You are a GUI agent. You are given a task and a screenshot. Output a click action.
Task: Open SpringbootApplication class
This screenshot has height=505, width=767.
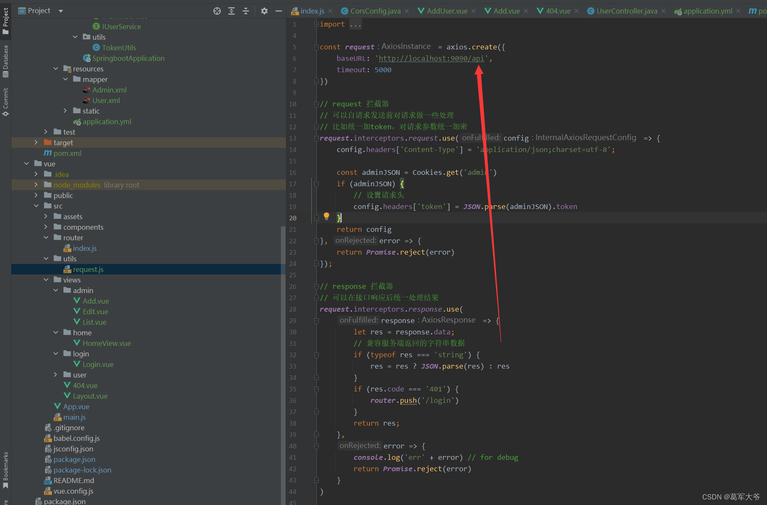[x=128, y=58]
